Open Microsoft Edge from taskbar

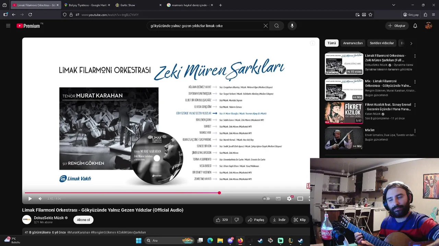coord(210,241)
